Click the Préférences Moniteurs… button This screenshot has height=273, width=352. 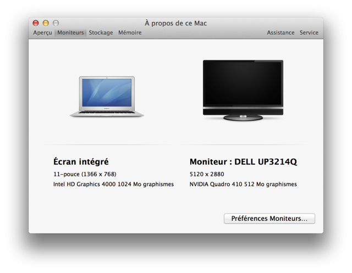point(269,218)
